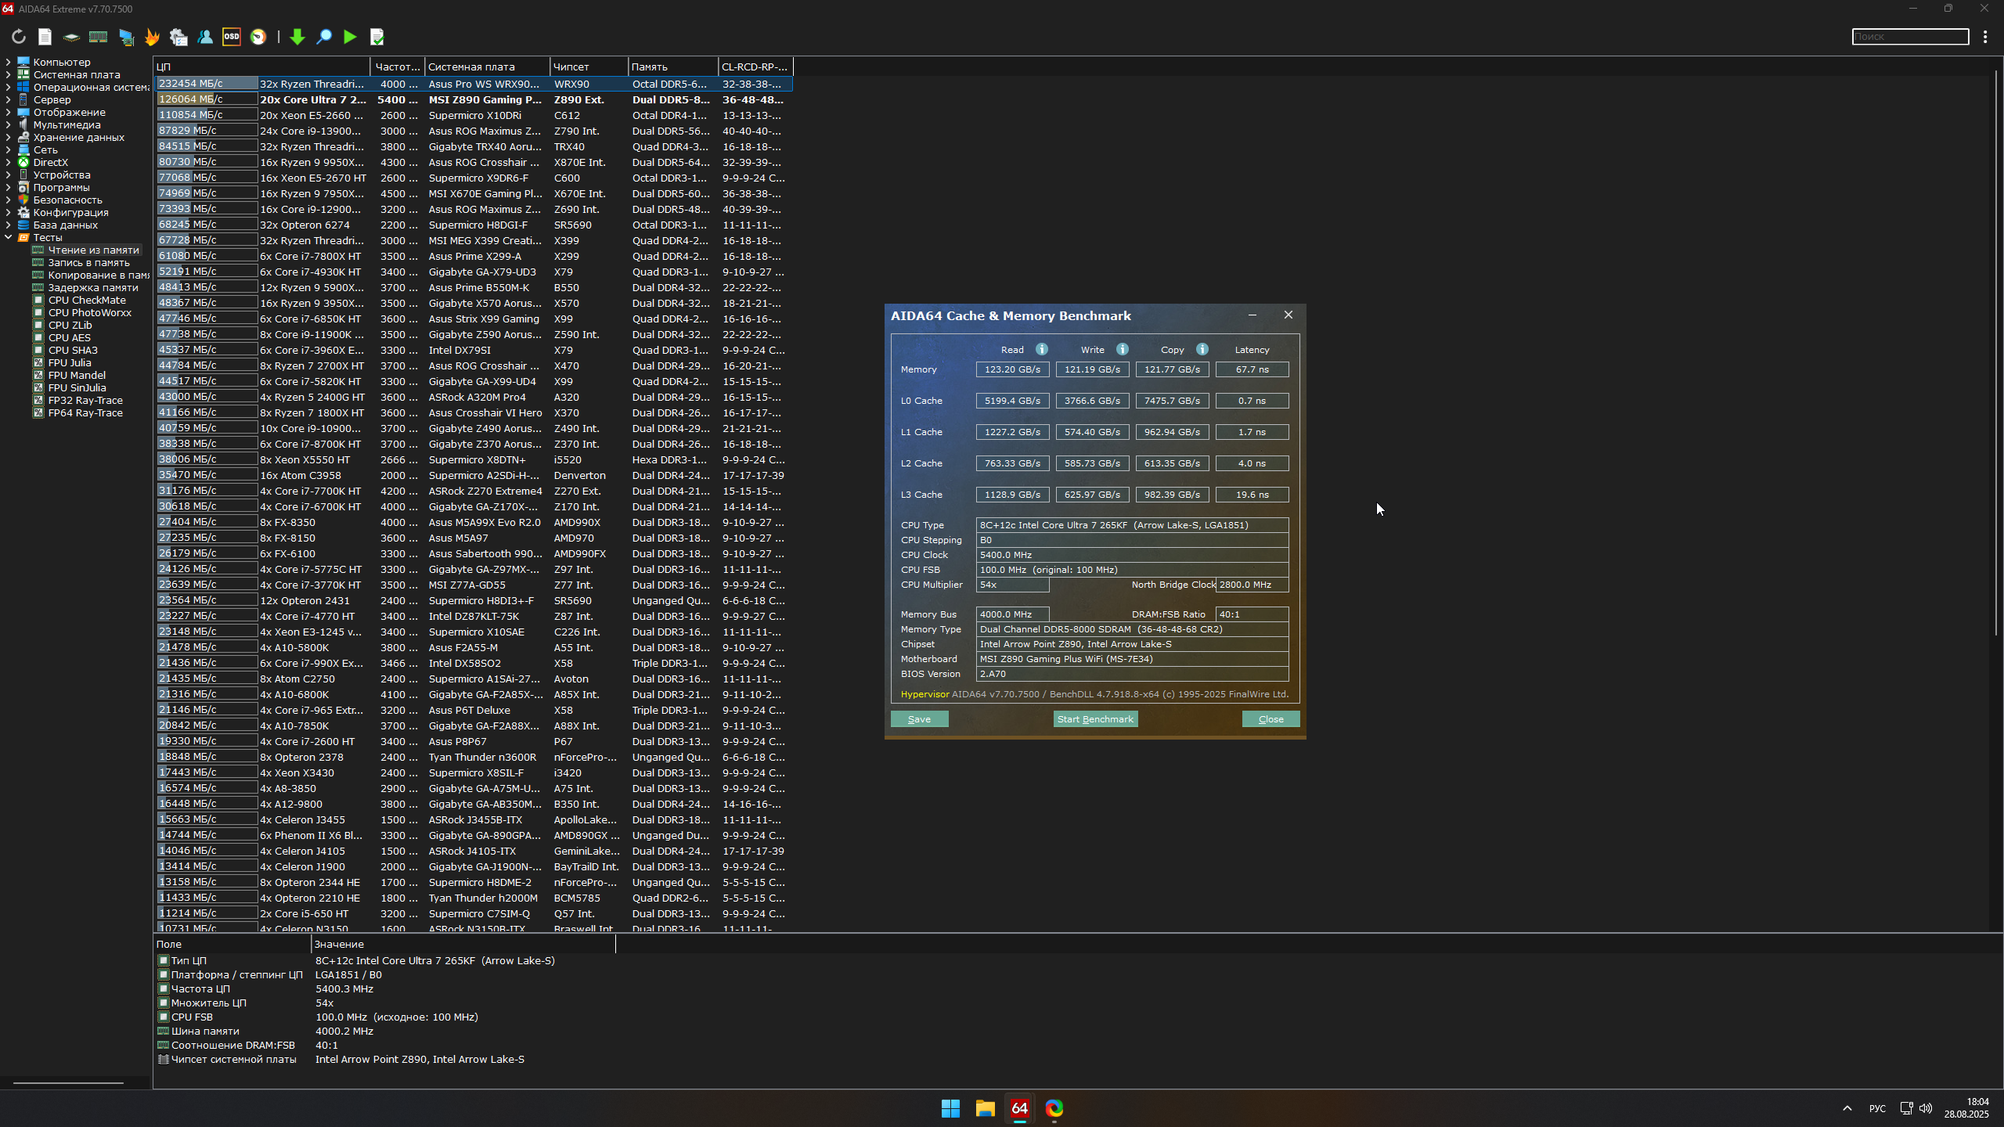Click the info icon next to Copy

pos(1202,349)
